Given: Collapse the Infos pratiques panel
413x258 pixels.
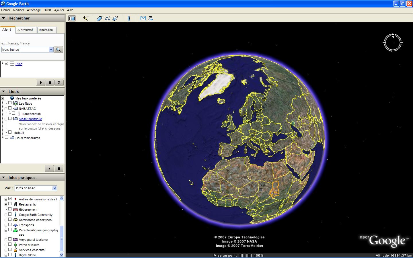Looking at the screenshot, I should click(x=3, y=177).
